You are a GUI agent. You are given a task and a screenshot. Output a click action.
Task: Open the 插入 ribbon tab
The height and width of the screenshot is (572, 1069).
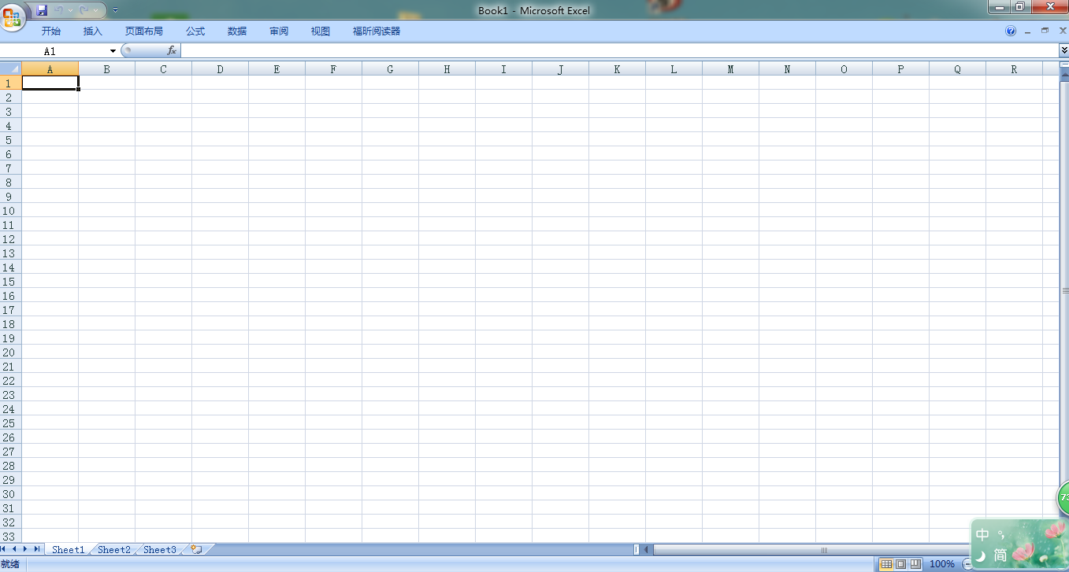point(93,31)
